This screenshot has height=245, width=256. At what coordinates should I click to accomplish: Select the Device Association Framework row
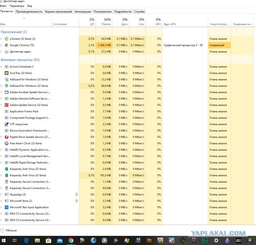[x=127, y=131]
